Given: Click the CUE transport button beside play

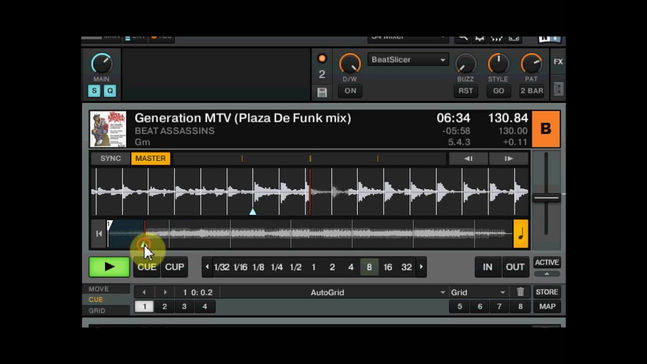Looking at the screenshot, I should 147,267.
